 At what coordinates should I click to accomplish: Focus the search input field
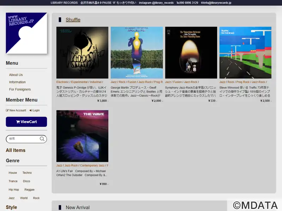coord(26,139)
